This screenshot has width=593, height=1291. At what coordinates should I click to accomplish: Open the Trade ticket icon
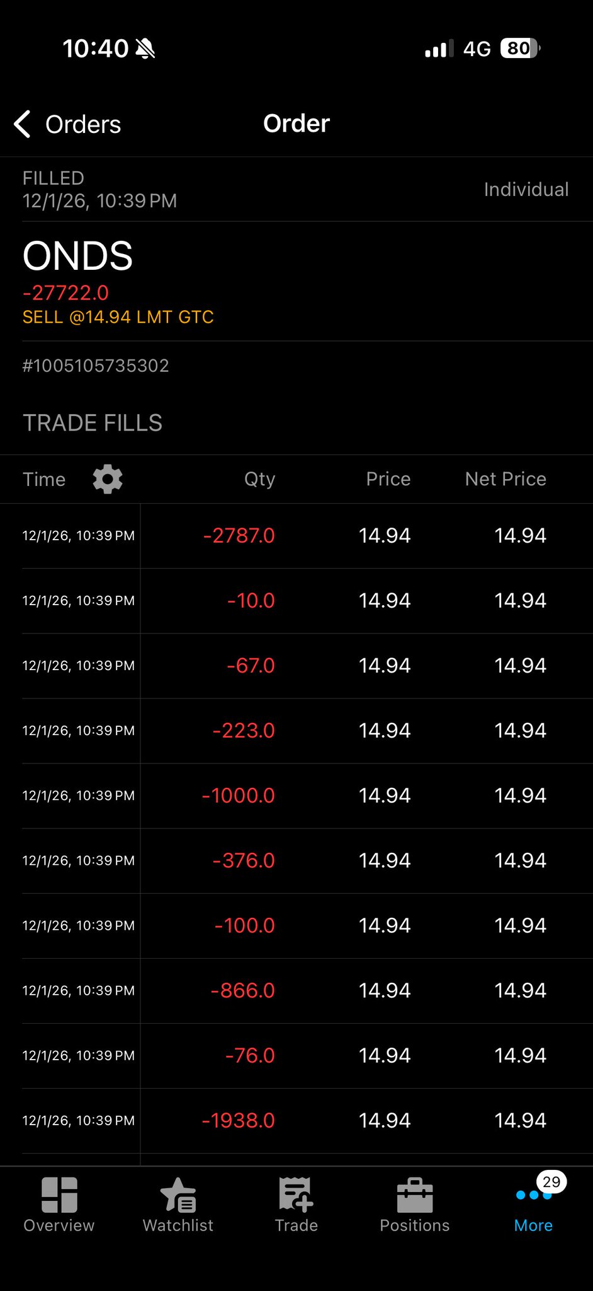tap(296, 1195)
